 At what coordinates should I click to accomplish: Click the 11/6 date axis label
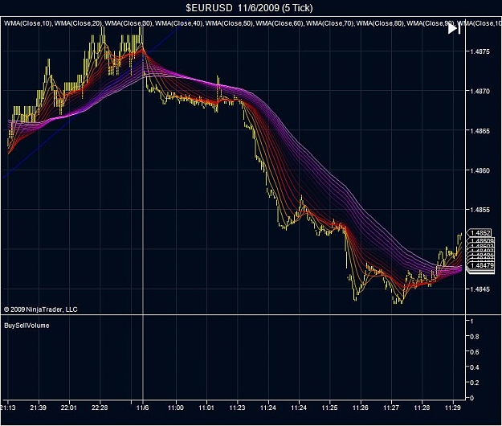point(143,408)
